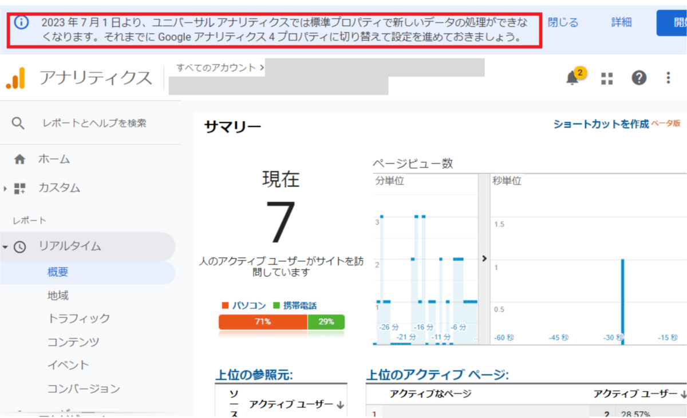Click the help question mark icon
This screenshot has height=418, width=687.
pyautogui.click(x=639, y=78)
